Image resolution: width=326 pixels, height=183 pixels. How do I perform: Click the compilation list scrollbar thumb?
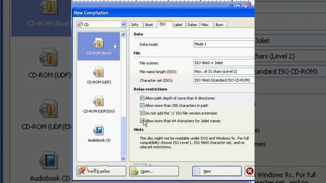[123, 136]
